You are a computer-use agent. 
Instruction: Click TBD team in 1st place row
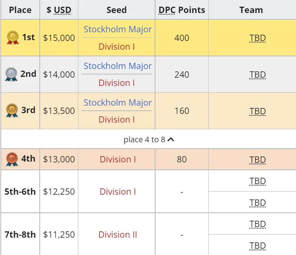click(x=257, y=38)
